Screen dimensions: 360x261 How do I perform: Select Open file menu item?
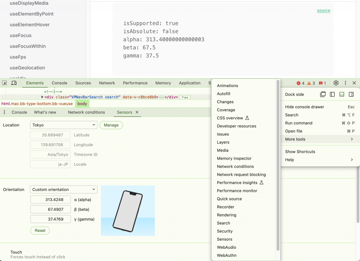(320, 131)
